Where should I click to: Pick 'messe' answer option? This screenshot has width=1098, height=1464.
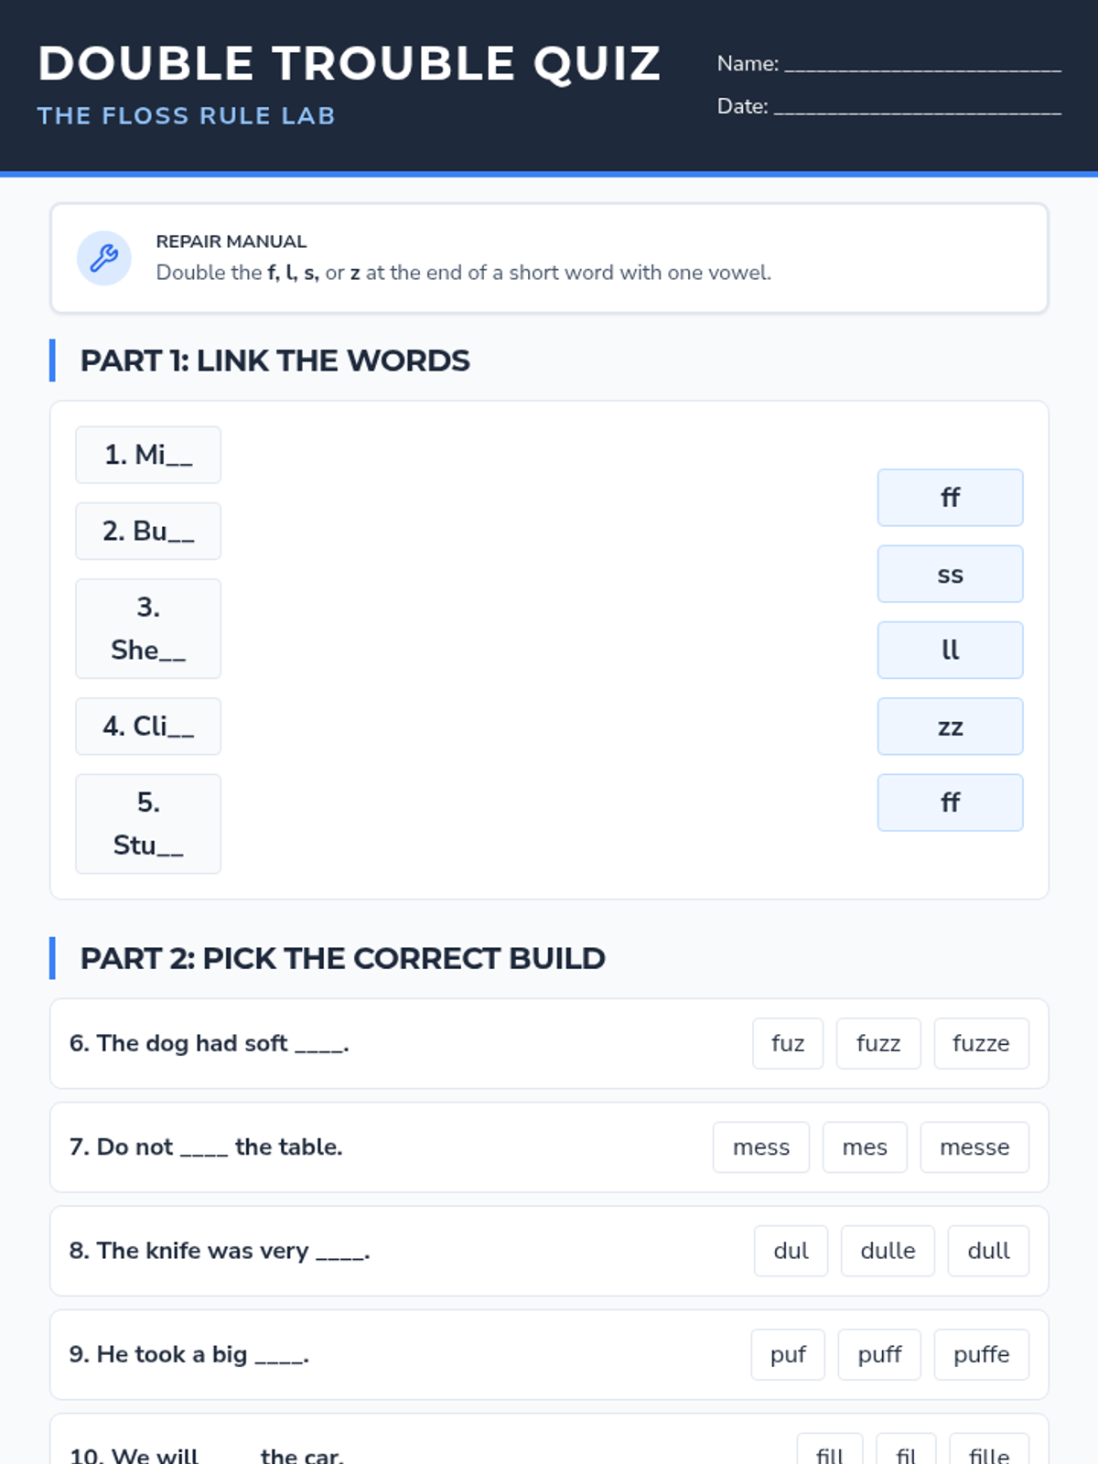(974, 1147)
